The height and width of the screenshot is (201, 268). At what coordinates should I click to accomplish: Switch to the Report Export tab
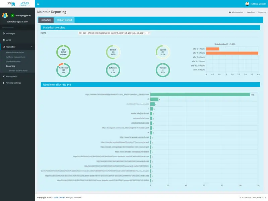[64, 20]
